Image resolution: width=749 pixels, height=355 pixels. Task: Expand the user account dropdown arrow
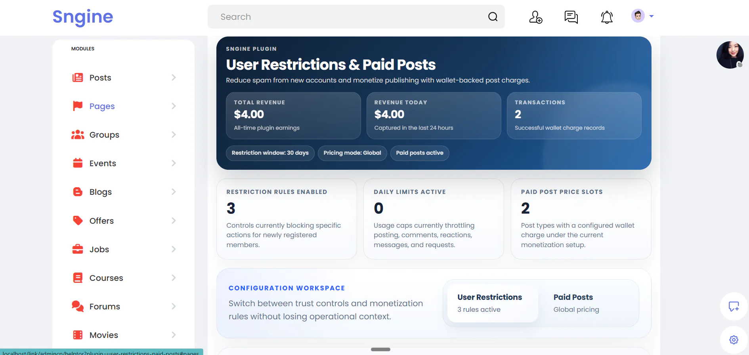click(x=651, y=16)
